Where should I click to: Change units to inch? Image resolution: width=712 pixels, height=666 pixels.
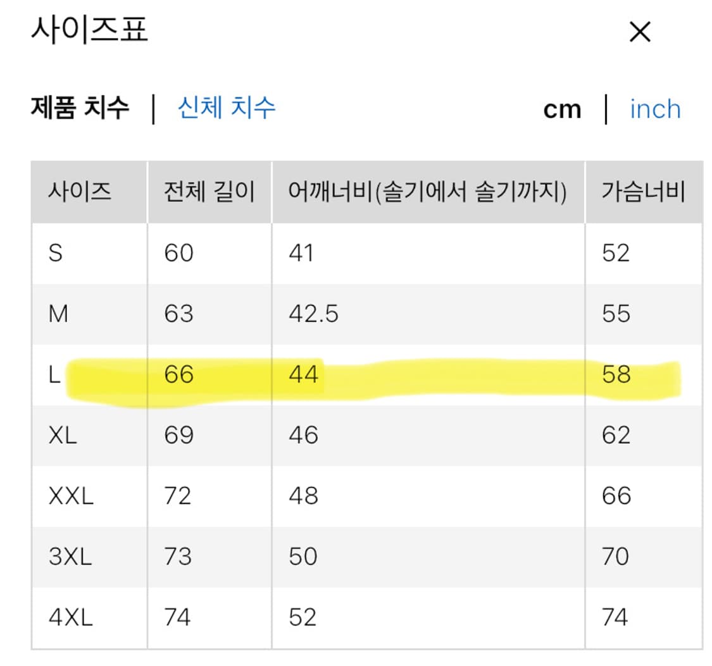coord(654,109)
